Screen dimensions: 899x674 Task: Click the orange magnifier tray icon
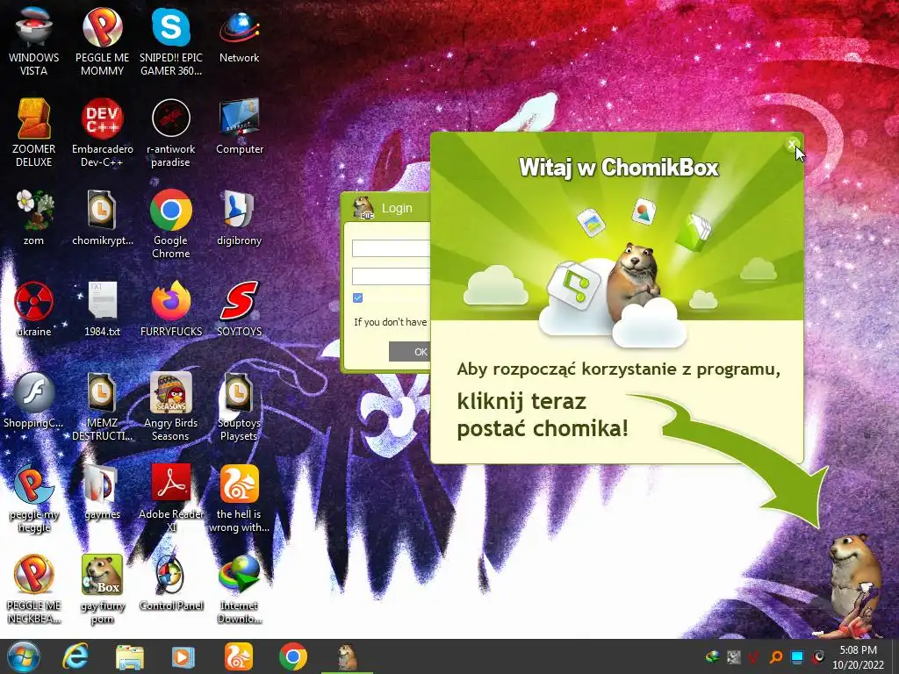coord(776,656)
